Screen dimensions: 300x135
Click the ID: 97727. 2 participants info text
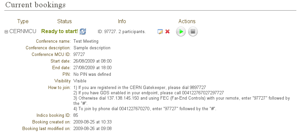[122, 32]
